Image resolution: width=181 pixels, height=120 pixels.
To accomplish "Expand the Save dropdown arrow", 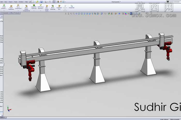I will pos(43,2).
